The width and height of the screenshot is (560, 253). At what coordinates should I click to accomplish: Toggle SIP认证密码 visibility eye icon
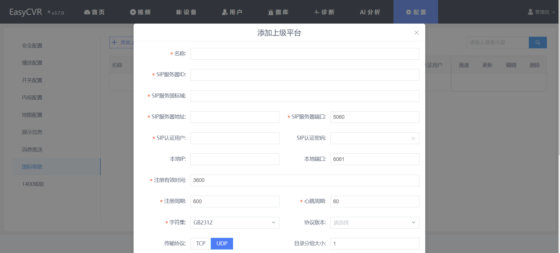coord(413,138)
